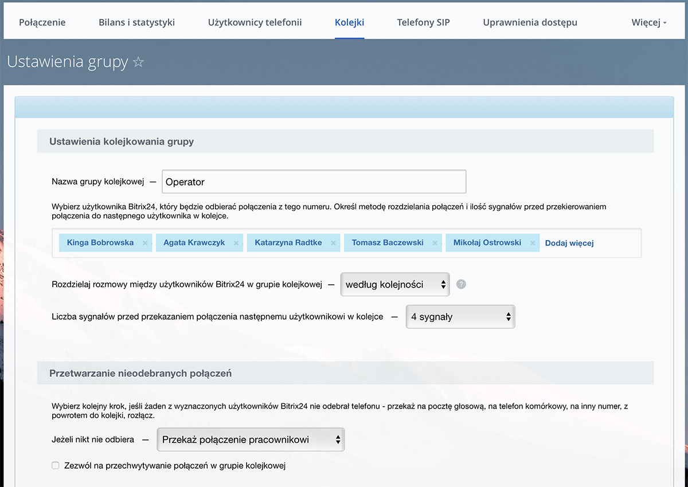Open the Telefony SIP tab

[423, 23]
